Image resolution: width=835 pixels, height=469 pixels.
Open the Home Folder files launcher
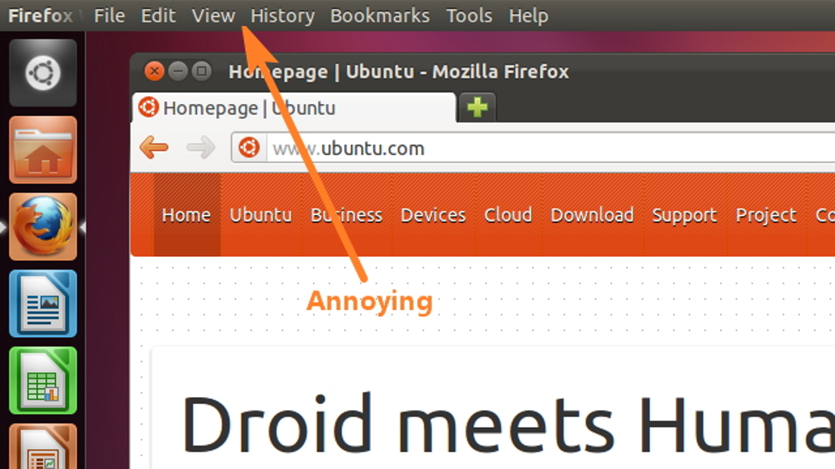(x=43, y=150)
